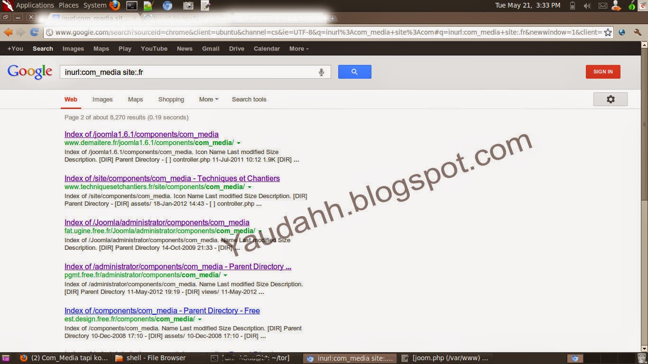The height and width of the screenshot is (364, 648).
Task: Click the battery status indicator
Action: 573,6
